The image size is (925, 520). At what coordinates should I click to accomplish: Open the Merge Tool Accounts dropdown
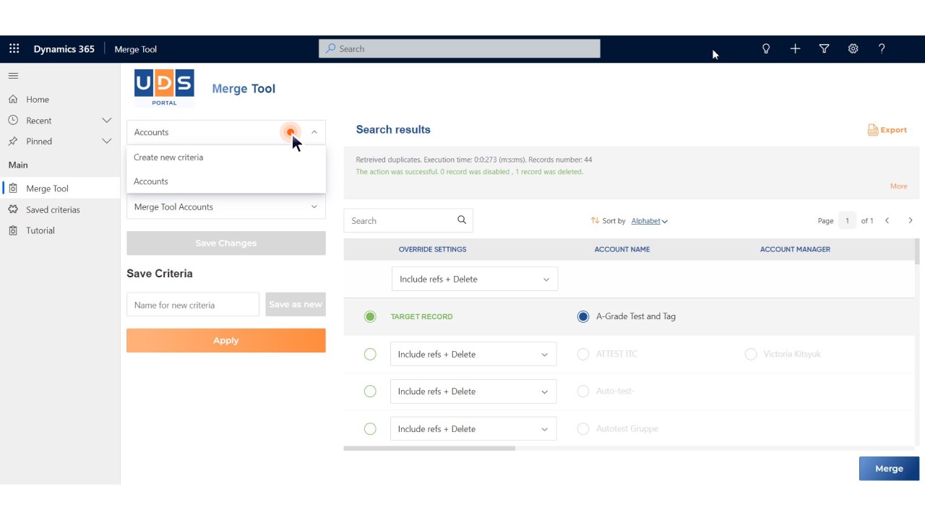[x=226, y=207]
